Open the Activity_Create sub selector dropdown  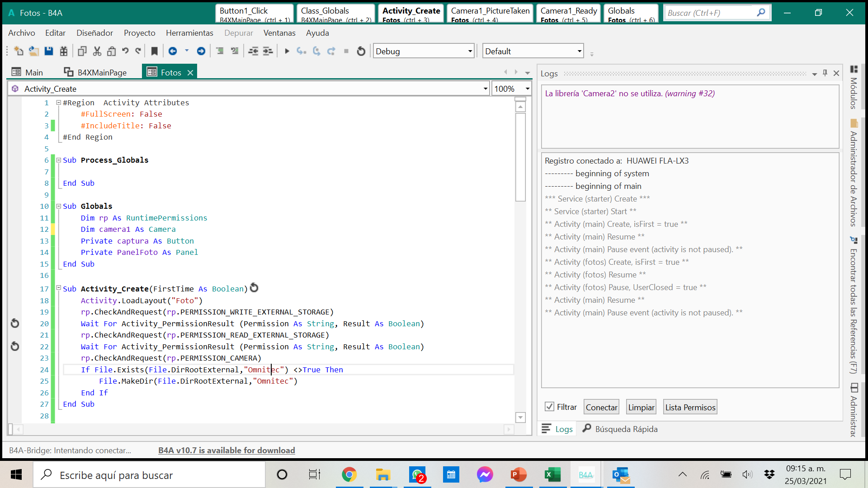(486, 89)
